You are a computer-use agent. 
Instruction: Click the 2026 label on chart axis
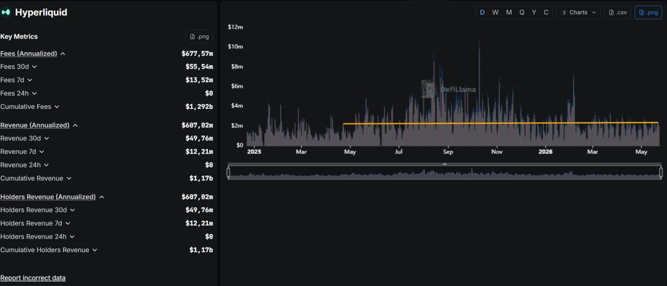click(x=546, y=152)
